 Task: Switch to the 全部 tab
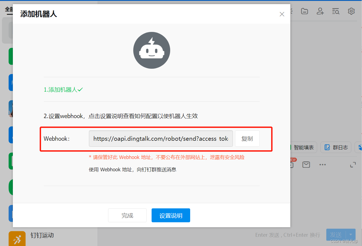click(x=9, y=10)
